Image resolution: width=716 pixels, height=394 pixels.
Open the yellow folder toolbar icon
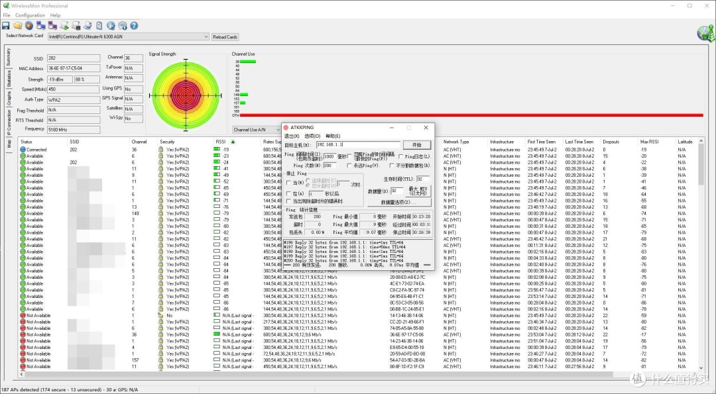[17, 26]
